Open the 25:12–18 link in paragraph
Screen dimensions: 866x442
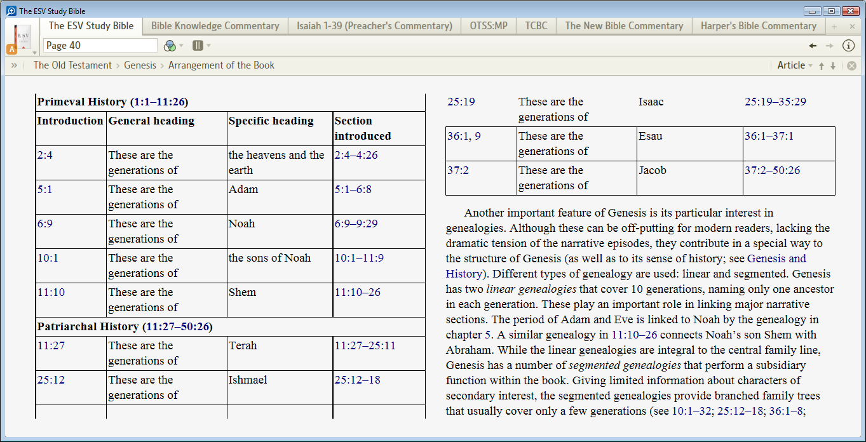point(741,411)
